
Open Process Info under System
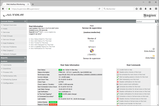(x=8, y=72)
